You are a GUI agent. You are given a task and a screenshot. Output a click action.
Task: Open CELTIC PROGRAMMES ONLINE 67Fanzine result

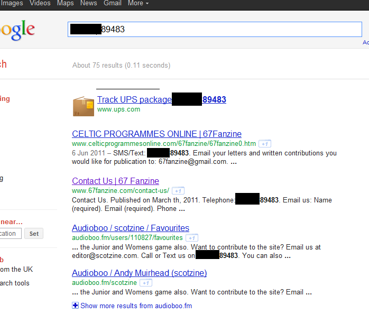(x=156, y=134)
